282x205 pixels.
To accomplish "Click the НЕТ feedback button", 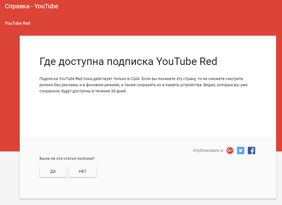I will [x=83, y=171].
